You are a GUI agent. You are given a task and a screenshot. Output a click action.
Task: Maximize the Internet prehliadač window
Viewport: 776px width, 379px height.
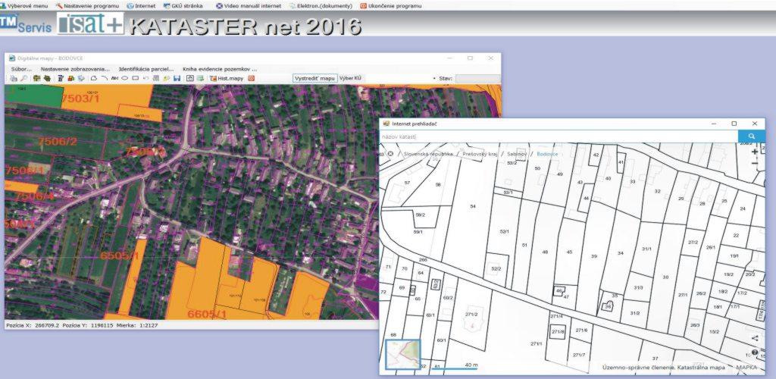[734, 124]
